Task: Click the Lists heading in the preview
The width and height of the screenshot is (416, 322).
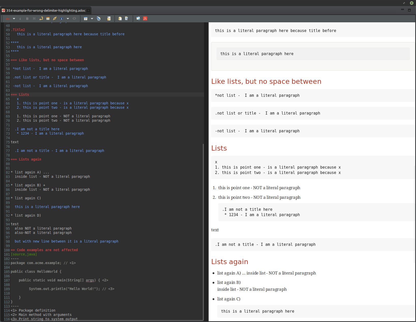Action: [219, 148]
